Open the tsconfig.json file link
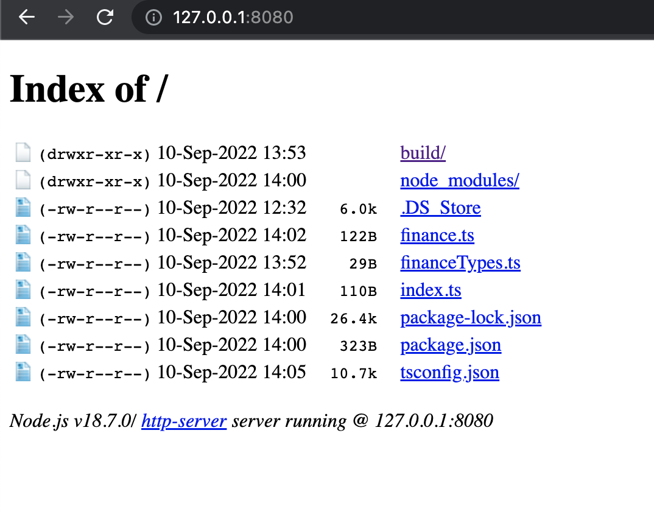 point(449,372)
